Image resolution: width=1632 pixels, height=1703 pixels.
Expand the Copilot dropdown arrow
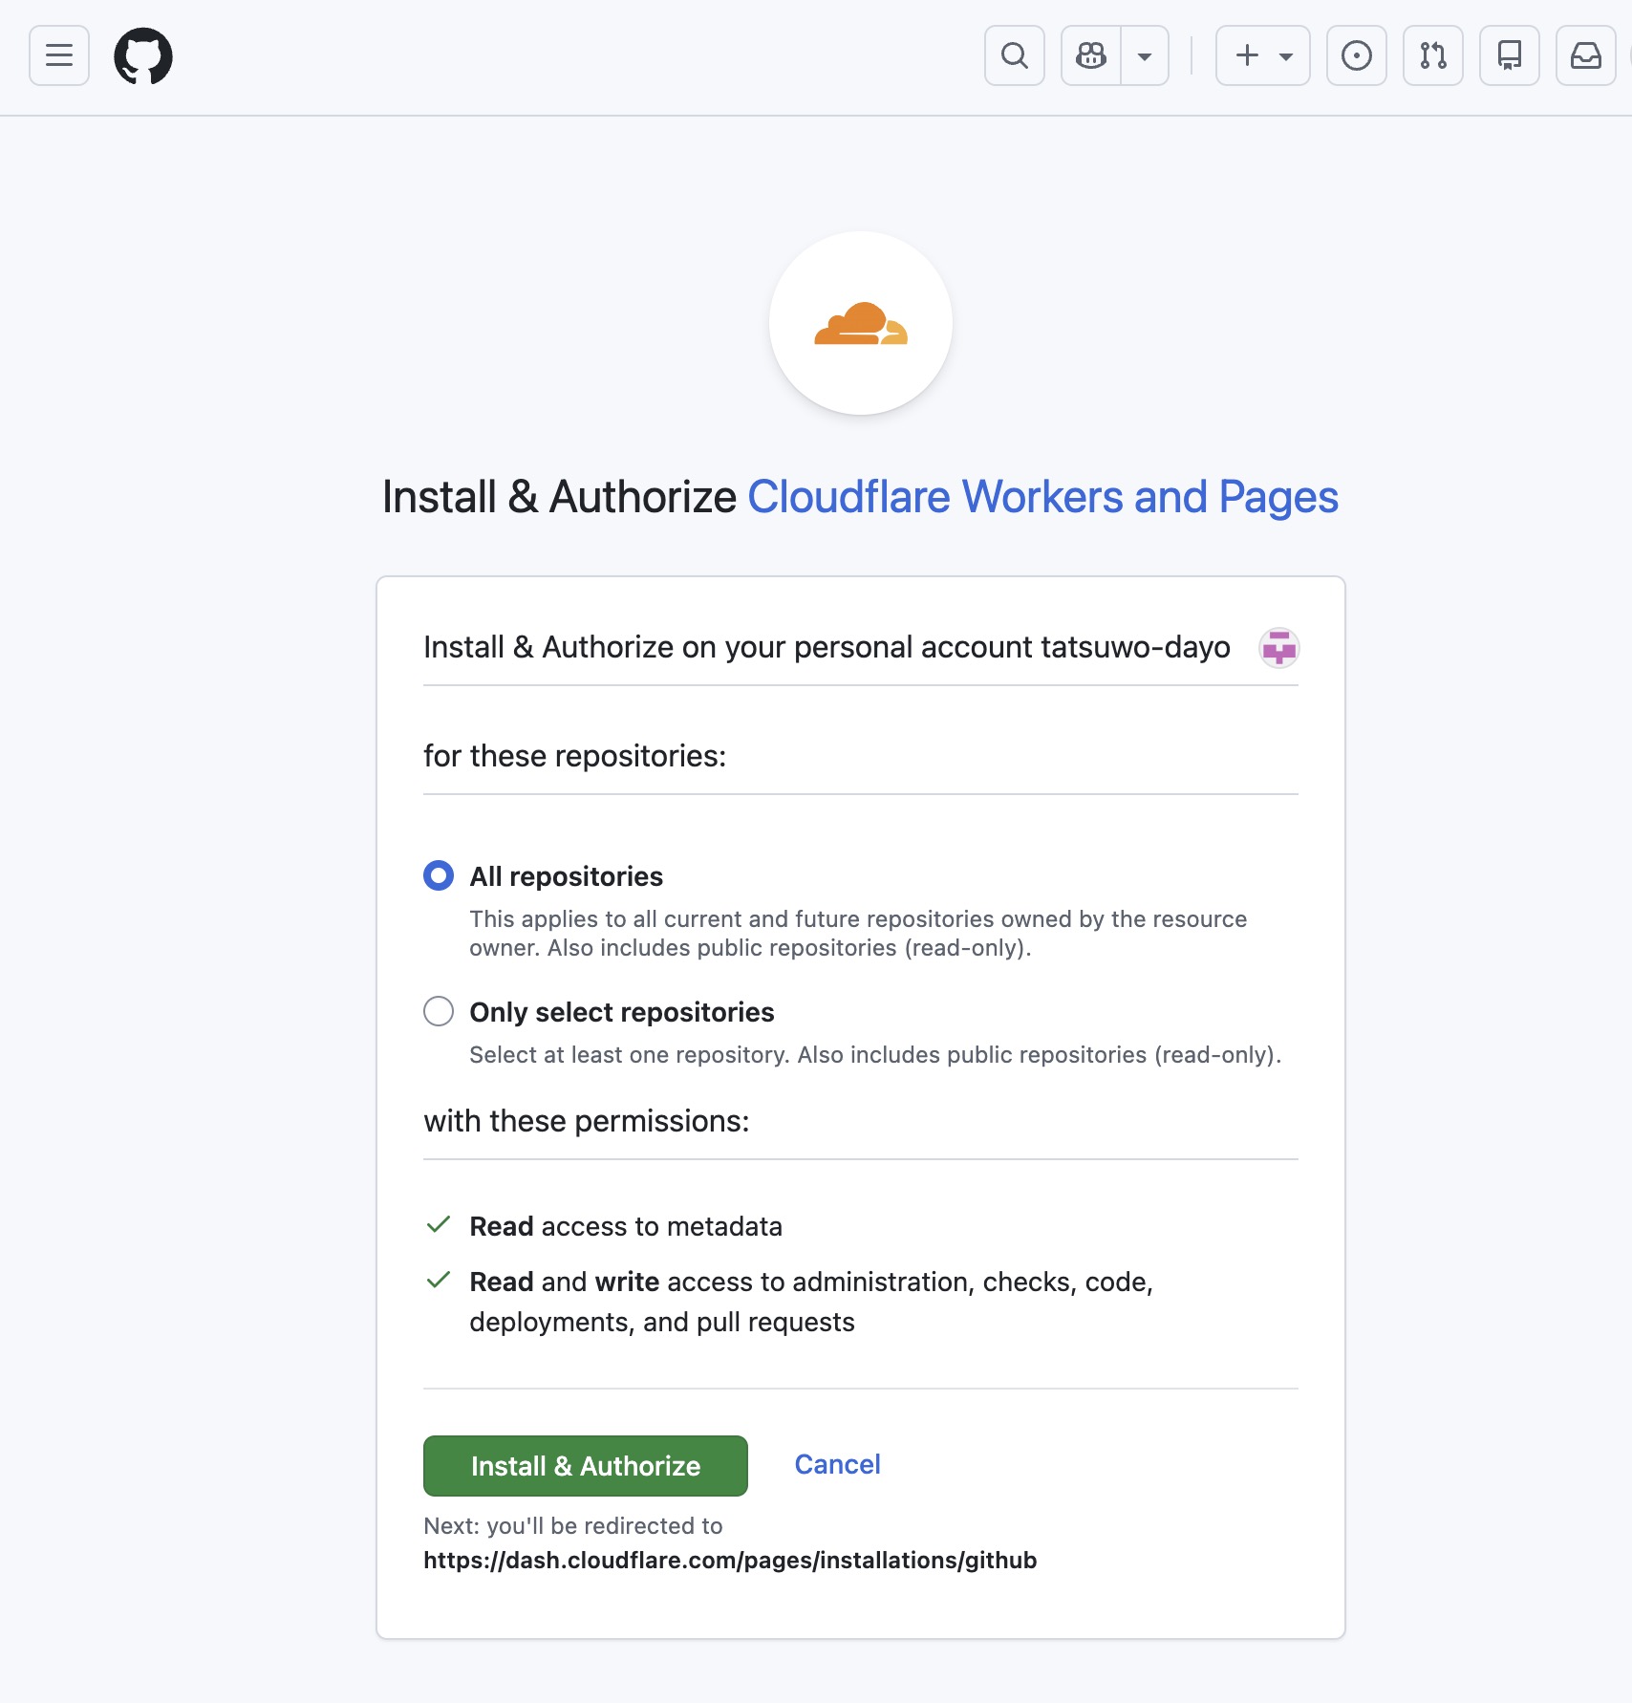pos(1145,55)
